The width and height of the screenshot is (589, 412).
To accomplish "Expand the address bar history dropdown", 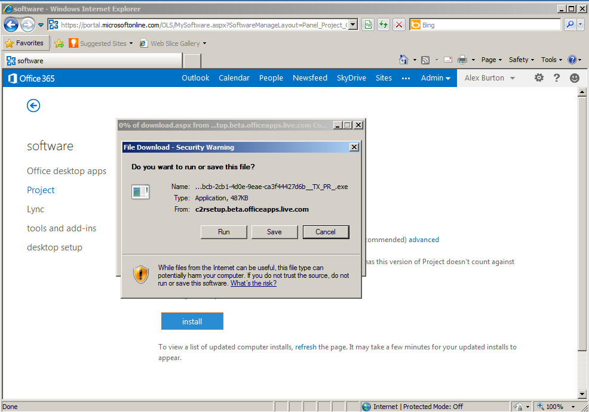I will (353, 24).
